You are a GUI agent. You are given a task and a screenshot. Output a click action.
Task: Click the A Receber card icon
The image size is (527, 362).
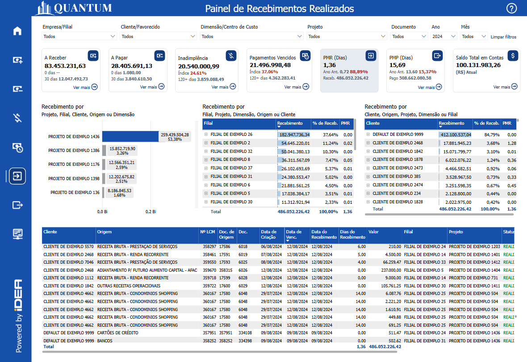pos(93,55)
